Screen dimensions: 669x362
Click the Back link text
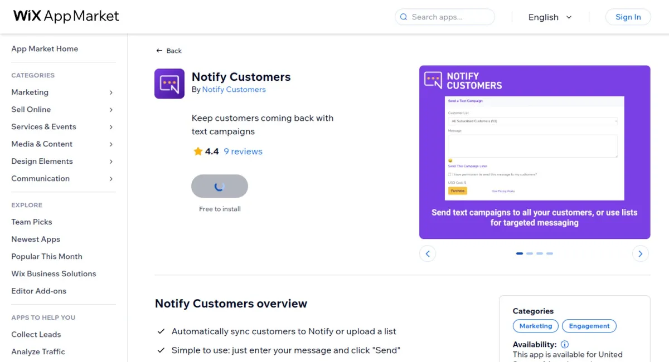click(174, 51)
